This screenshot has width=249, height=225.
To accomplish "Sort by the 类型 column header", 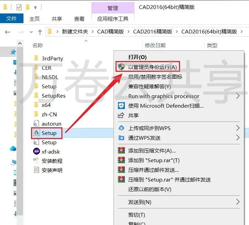I will (x=212, y=46).
